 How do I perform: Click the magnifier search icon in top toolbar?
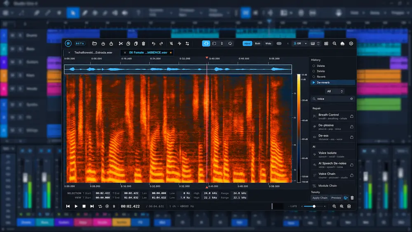(335, 44)
